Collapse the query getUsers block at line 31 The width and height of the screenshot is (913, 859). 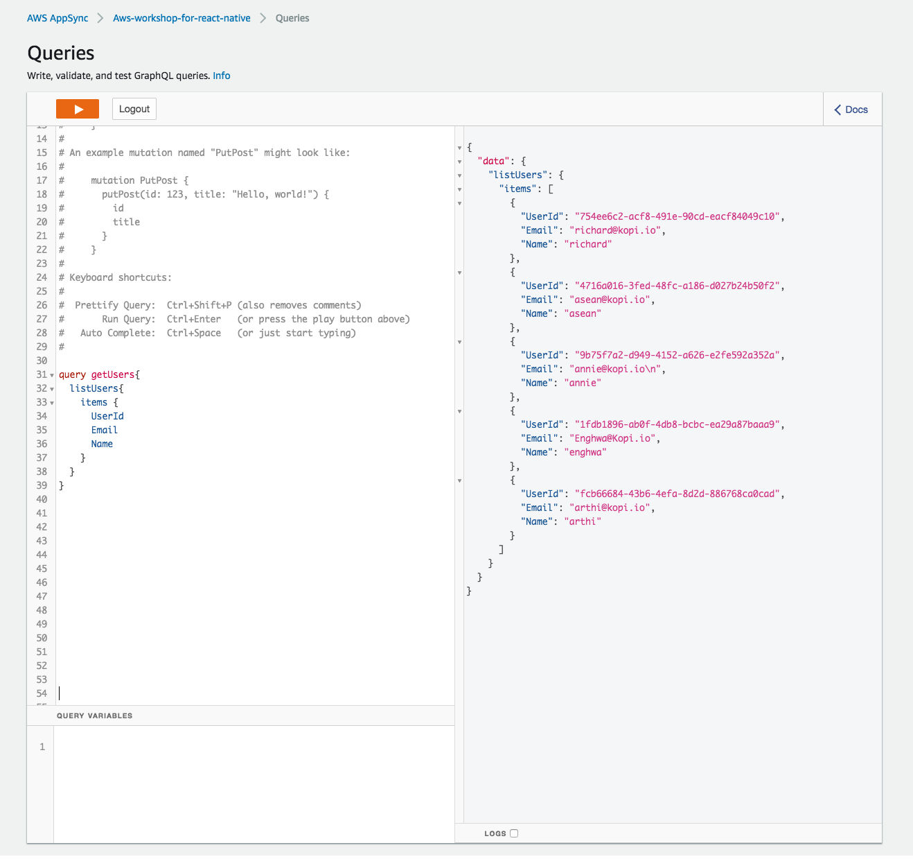pyautogui.click(x=52, y=375)
